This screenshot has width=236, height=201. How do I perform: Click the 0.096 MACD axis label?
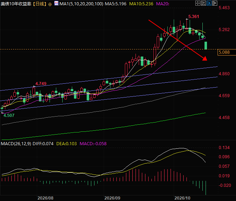[224, 157]
